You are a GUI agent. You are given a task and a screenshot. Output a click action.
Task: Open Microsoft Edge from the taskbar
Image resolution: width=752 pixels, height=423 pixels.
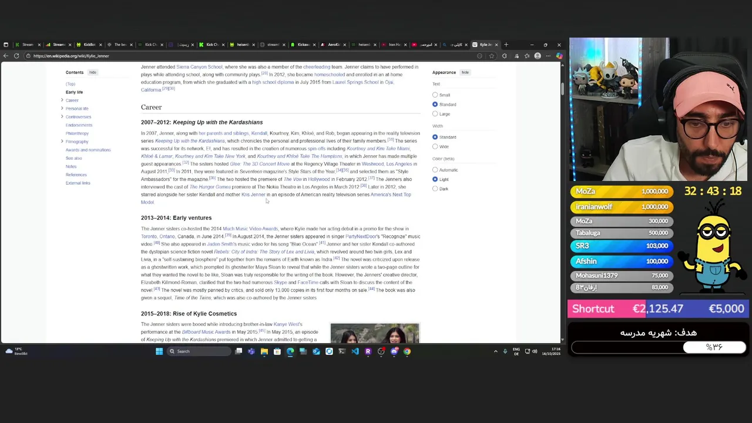[290, 351]
